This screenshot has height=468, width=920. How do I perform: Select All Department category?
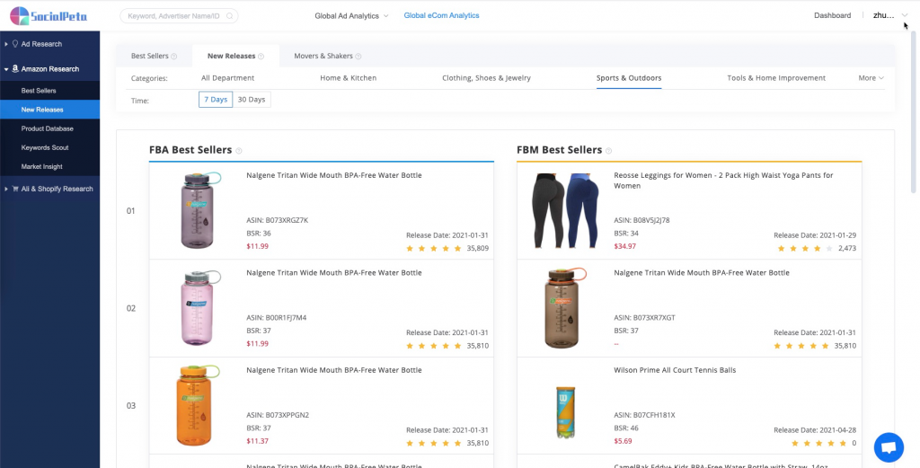pos(227,78)
